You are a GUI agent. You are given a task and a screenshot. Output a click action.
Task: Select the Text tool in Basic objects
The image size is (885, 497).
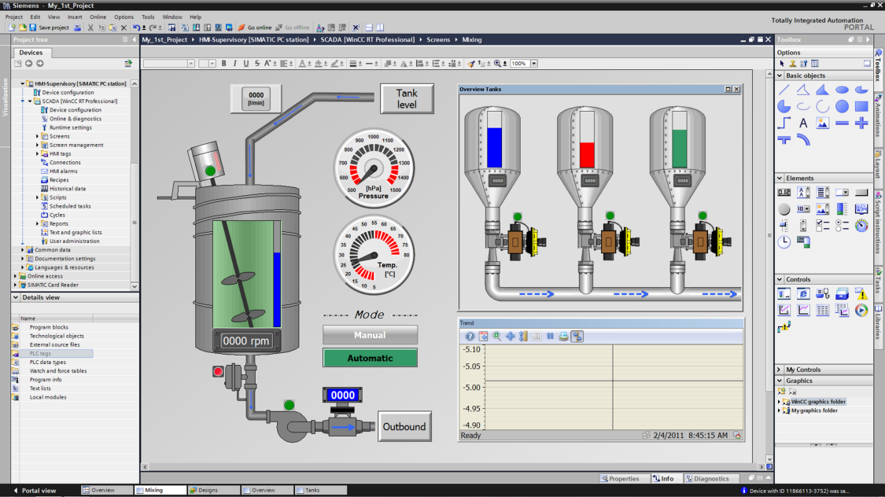coord(802,122)
